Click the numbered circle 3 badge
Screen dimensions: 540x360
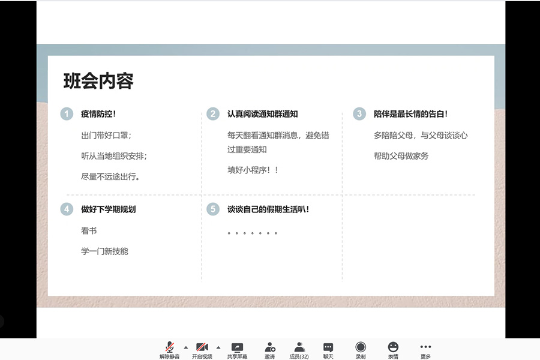(359, 114)
